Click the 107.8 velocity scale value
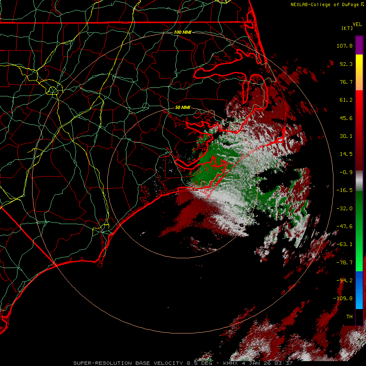The width and height of the screenshot is (366, 366). [344, 46]
